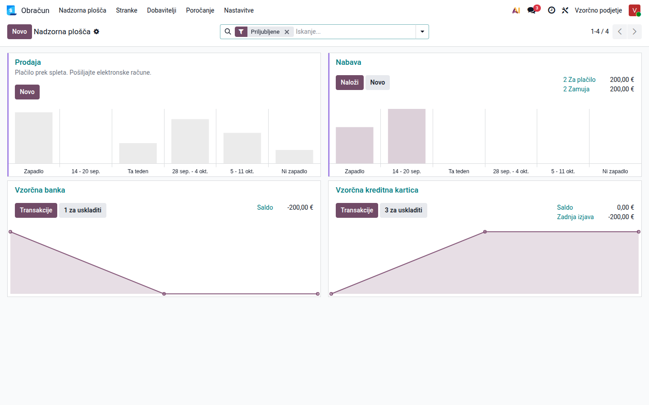
Task: Click the 2 Zamuja link
Action: click(x=576, y=89)
